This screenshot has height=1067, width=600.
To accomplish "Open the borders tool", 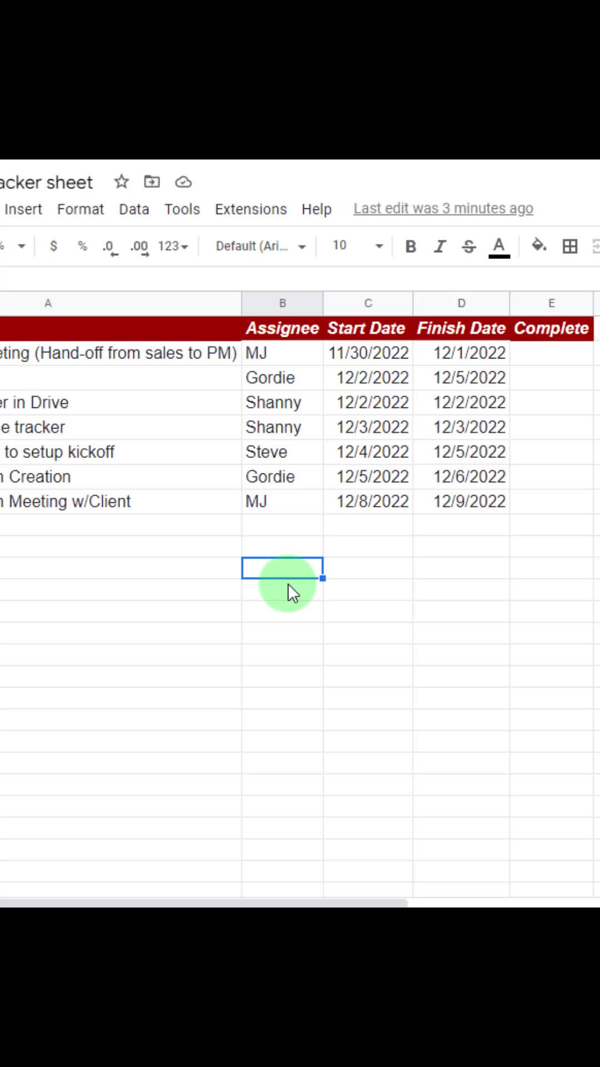I will click(570, 246).
